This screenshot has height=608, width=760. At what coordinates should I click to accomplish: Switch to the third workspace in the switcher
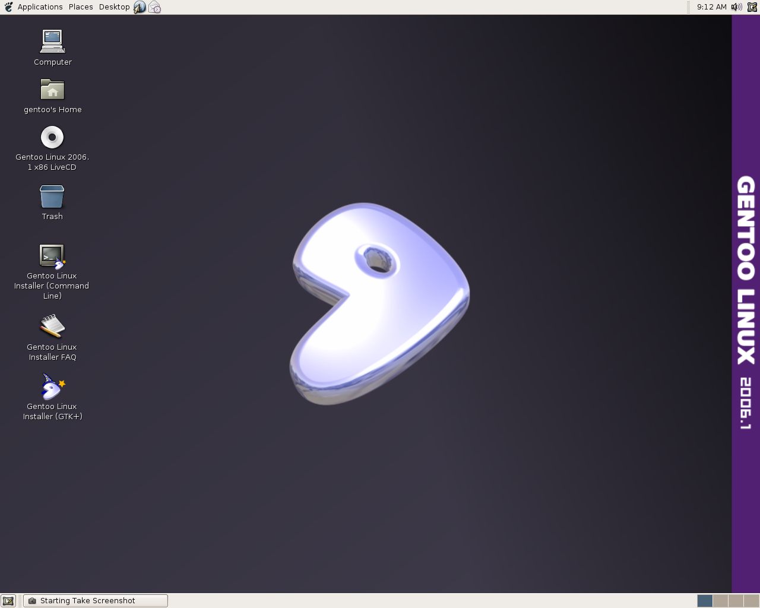point(736,601)
